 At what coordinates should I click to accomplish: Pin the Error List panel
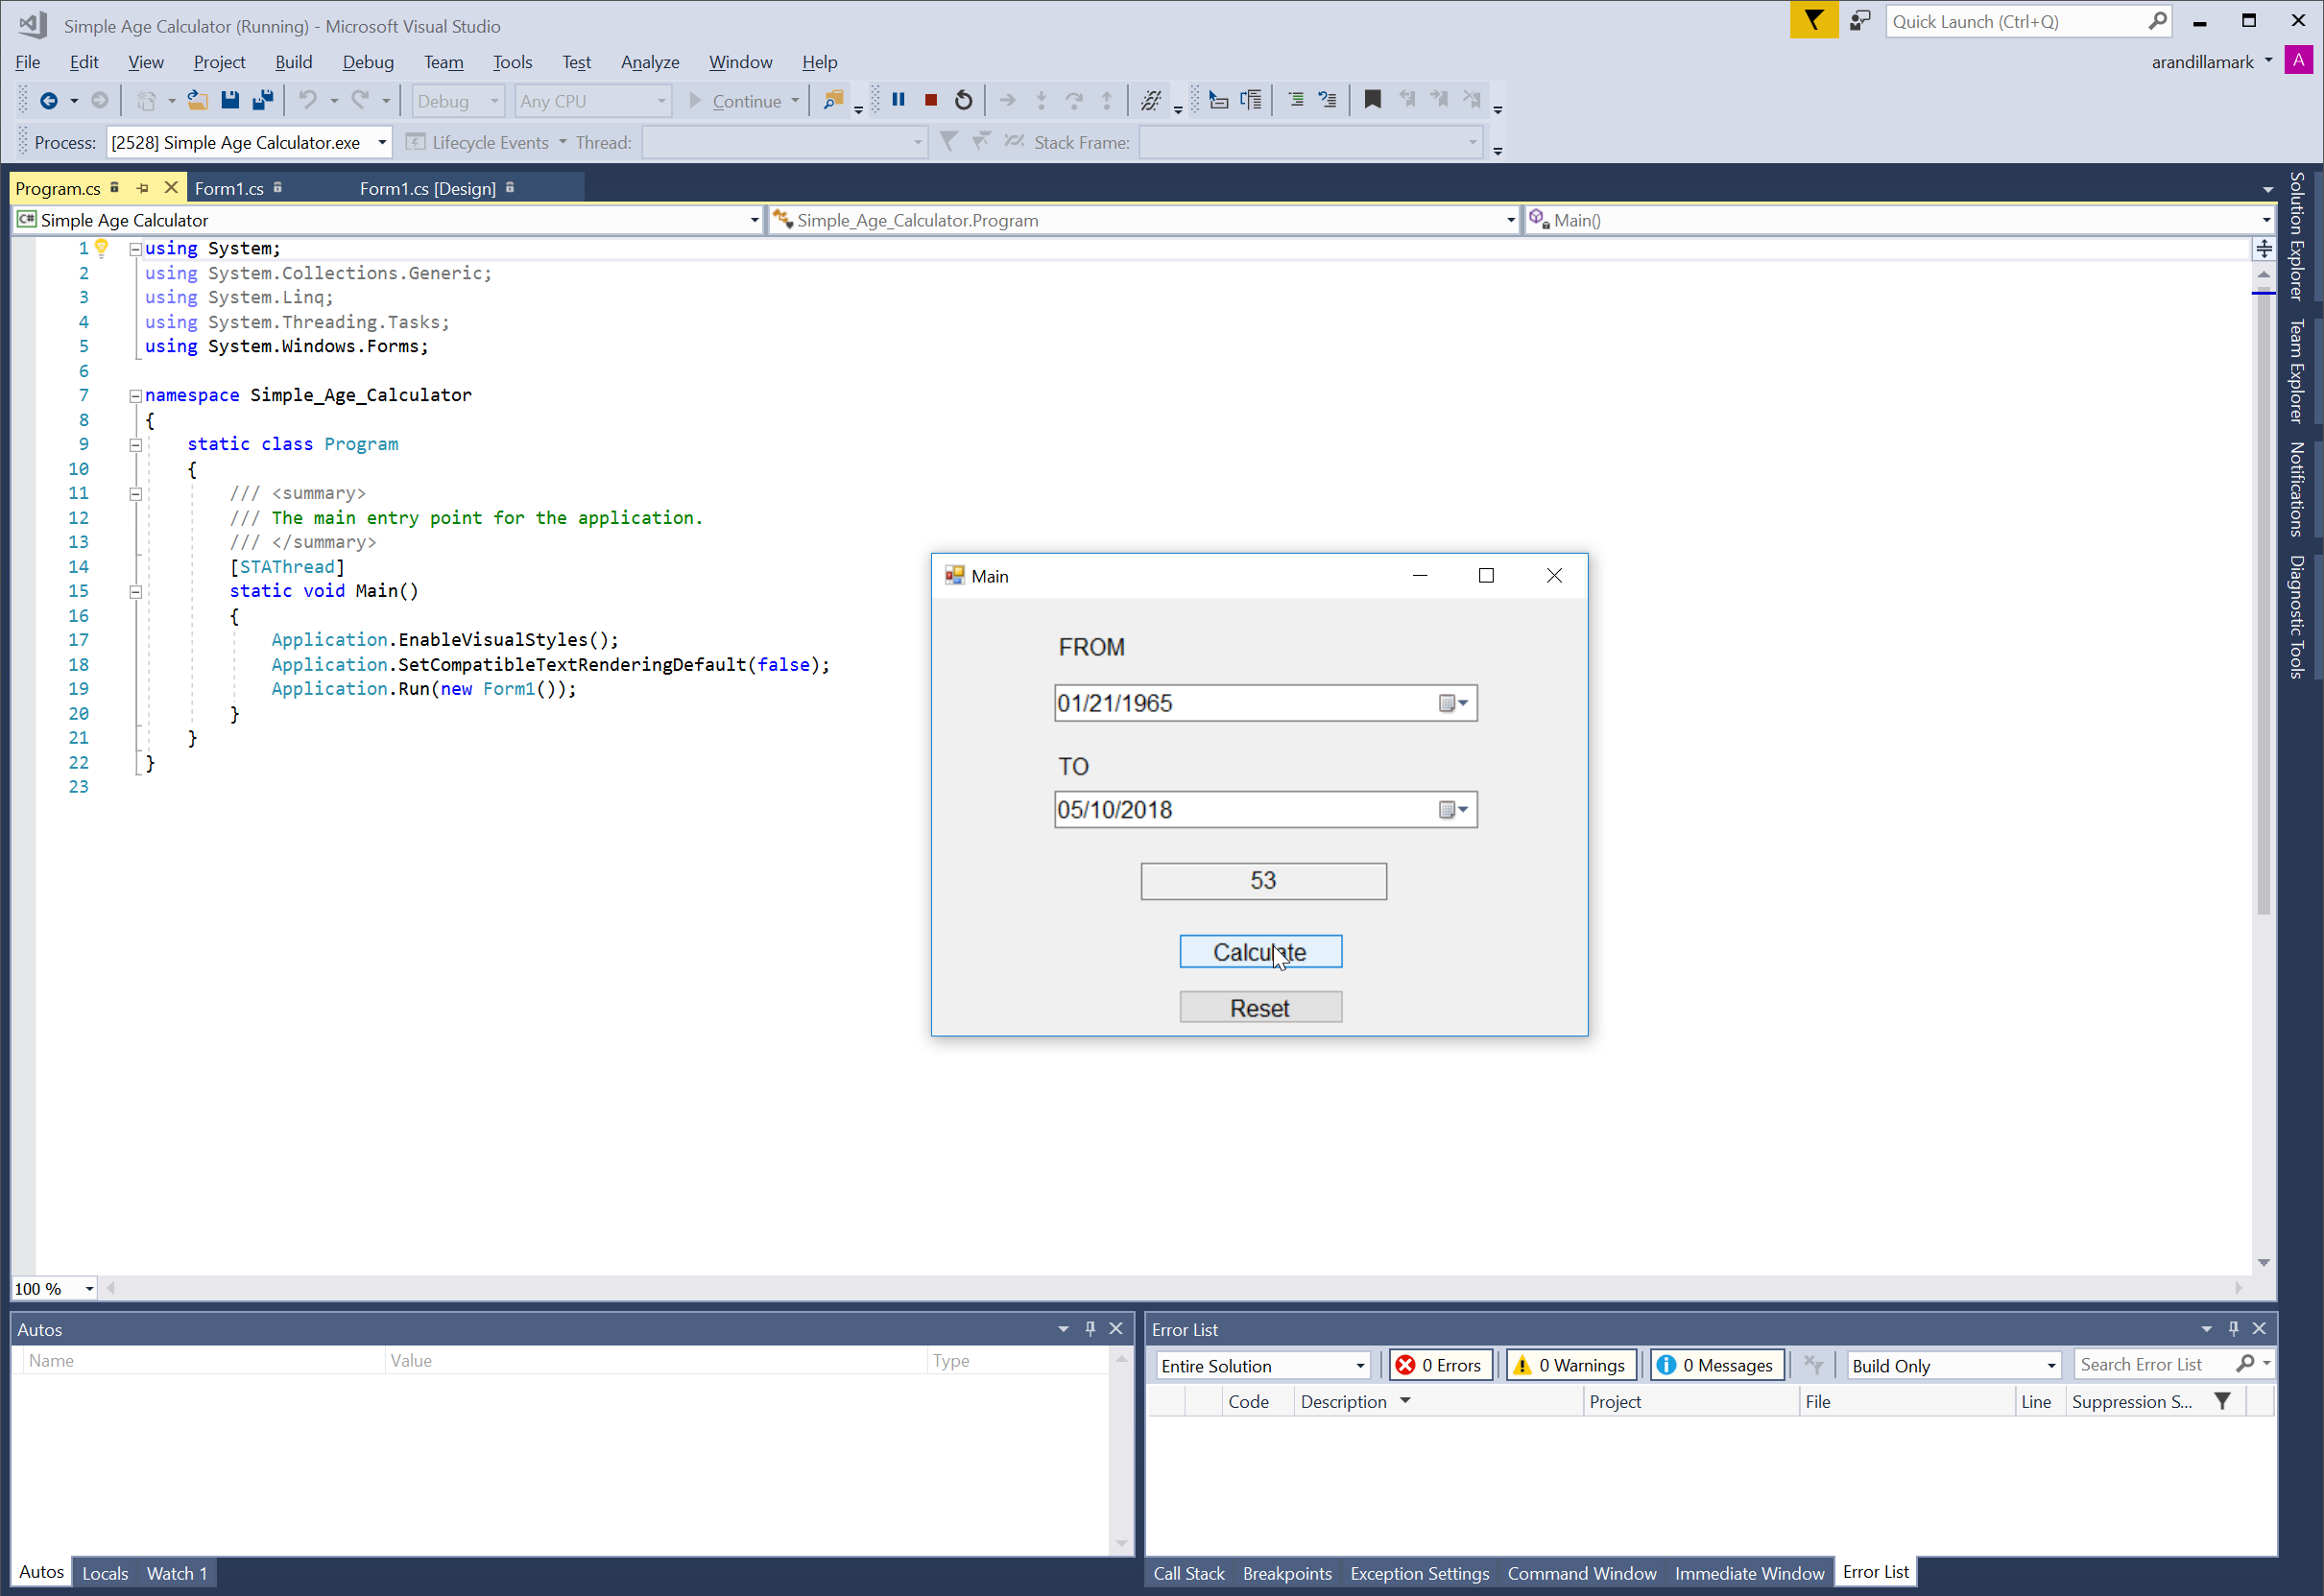pyautogui.click(x=2233, y=1328)
